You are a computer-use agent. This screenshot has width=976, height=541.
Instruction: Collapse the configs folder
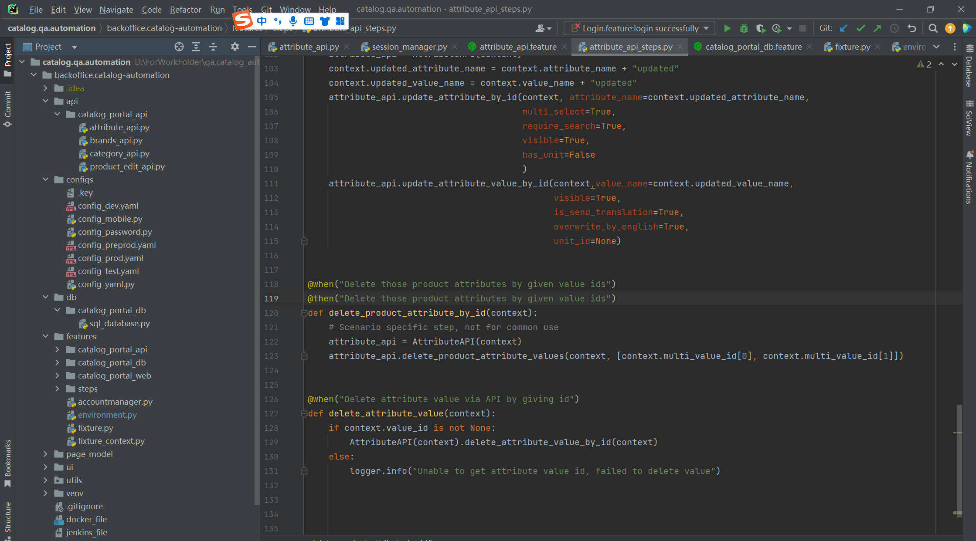(x=46, y=179)
